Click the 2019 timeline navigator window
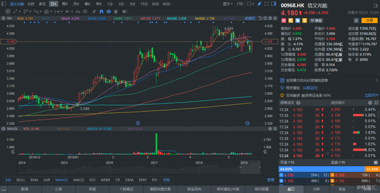380x193 pixels. pos(250,167)
